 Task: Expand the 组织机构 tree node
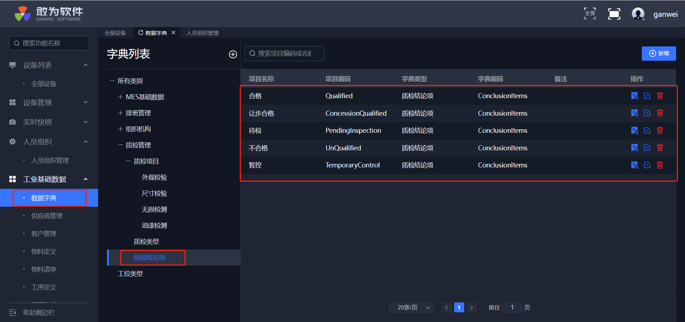120,129
